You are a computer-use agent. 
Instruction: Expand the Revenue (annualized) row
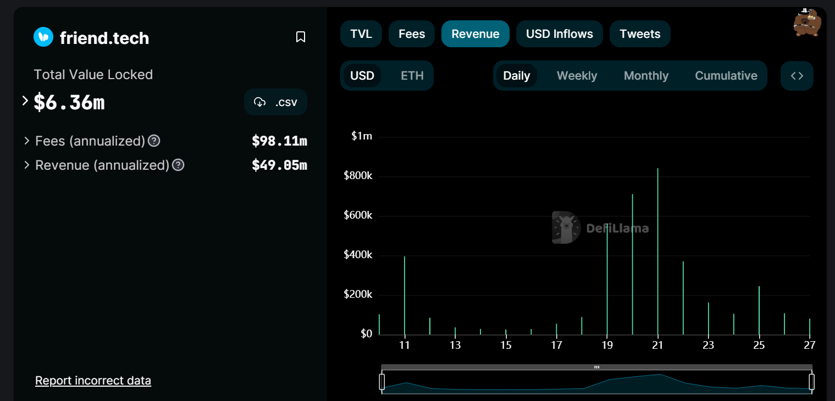[x=26, y=165]
